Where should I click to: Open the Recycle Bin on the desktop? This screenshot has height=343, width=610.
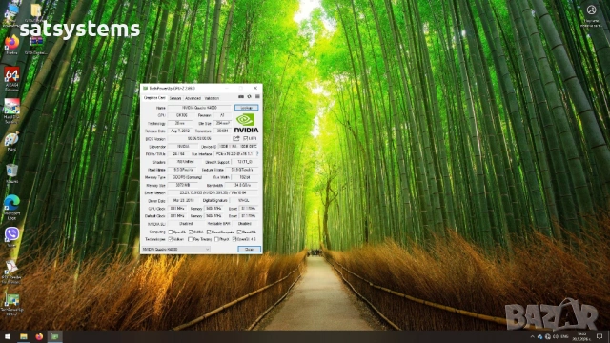11,173
